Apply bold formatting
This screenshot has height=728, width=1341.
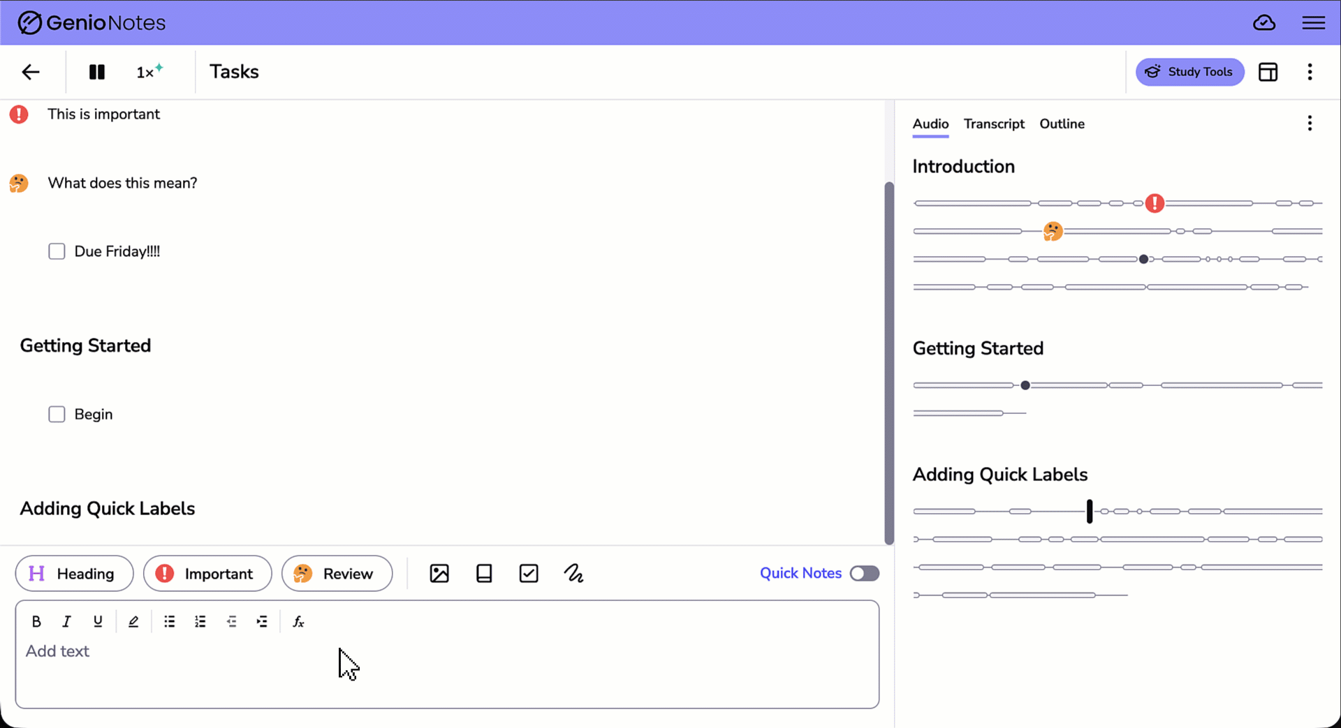pyautogui.click(x=36, y=622)
